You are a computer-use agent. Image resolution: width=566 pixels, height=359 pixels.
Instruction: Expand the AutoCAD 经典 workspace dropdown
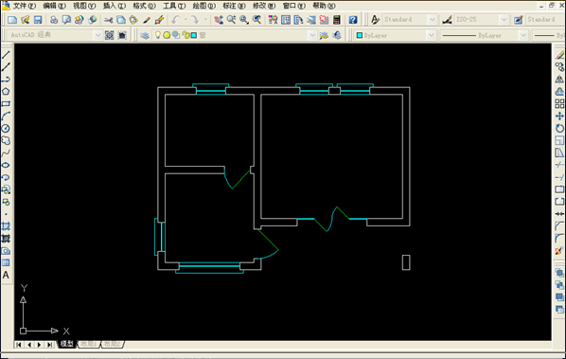(97, 35)
